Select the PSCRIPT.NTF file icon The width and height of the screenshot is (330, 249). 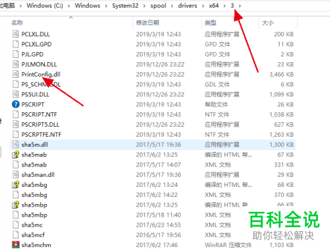[x=16, y=114]
